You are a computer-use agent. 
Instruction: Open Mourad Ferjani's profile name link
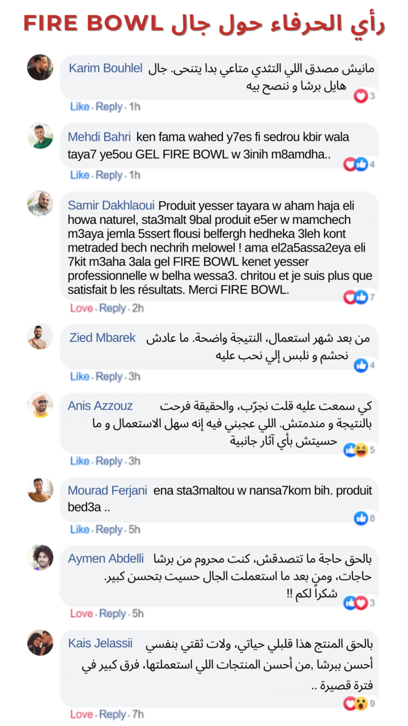tap(107, 490)
